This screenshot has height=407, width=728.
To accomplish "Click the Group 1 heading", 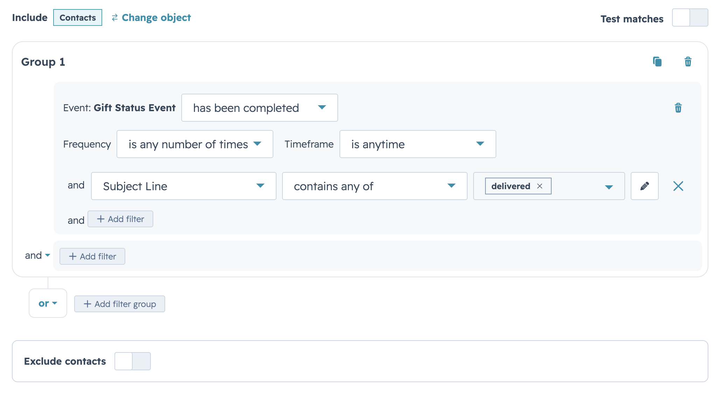I will coord(43,62).
